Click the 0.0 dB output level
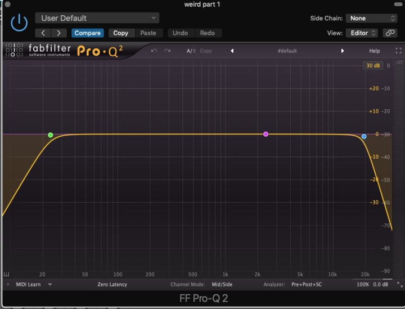 point(380,284)
